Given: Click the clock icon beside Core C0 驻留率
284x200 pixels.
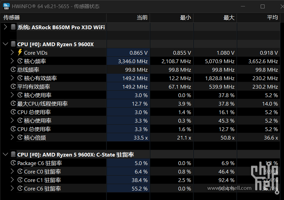Looking at the screenshot, I should click(20, 171).
